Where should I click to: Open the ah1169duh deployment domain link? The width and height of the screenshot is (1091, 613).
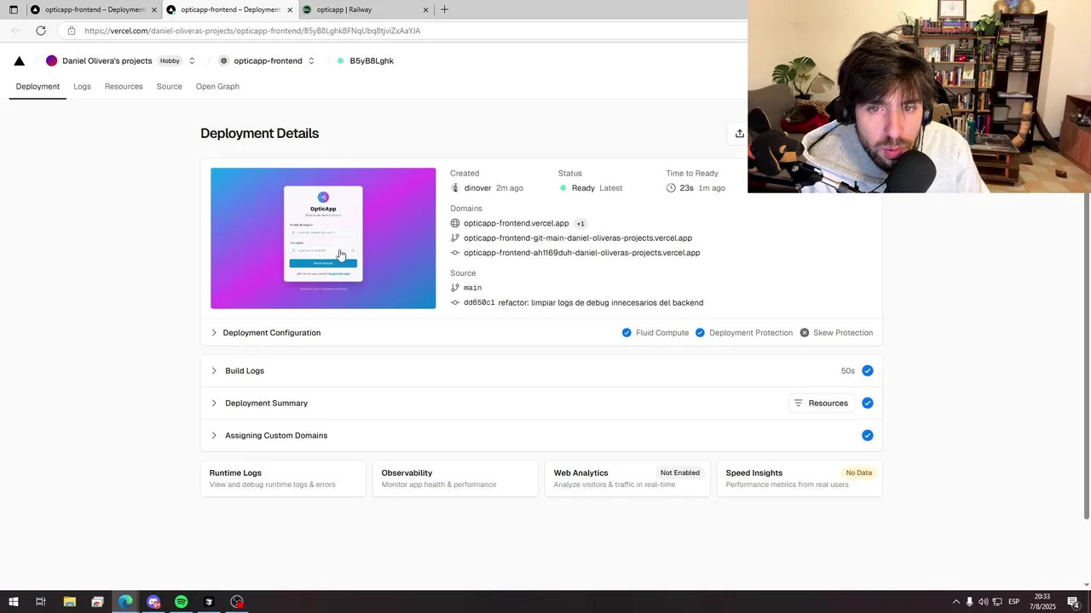coord(581,253)
